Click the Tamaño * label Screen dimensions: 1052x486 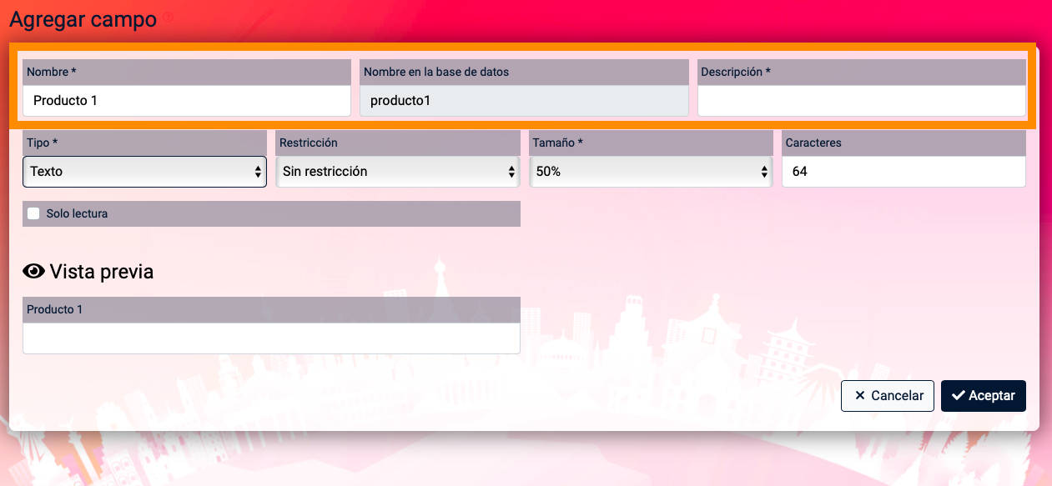pos(557,143)
